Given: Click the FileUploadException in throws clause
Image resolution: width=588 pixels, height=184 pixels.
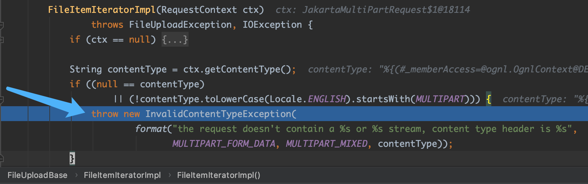Looking at the screenshot, I should [x=180, y=25].
